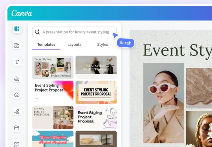This screenshot has width=212, height=147.
Task: Select the Text tool in sidebar
Action: click(x=17, y=62)
